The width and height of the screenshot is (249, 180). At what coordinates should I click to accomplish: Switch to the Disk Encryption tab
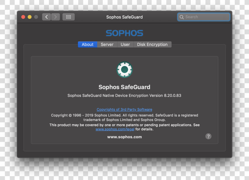[x=152, y=44]
